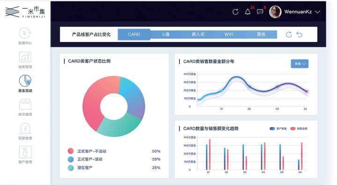Click 400万美金 label on line chart
The height and width of the screenshot is (185, 337).
[x=190, y=74]
